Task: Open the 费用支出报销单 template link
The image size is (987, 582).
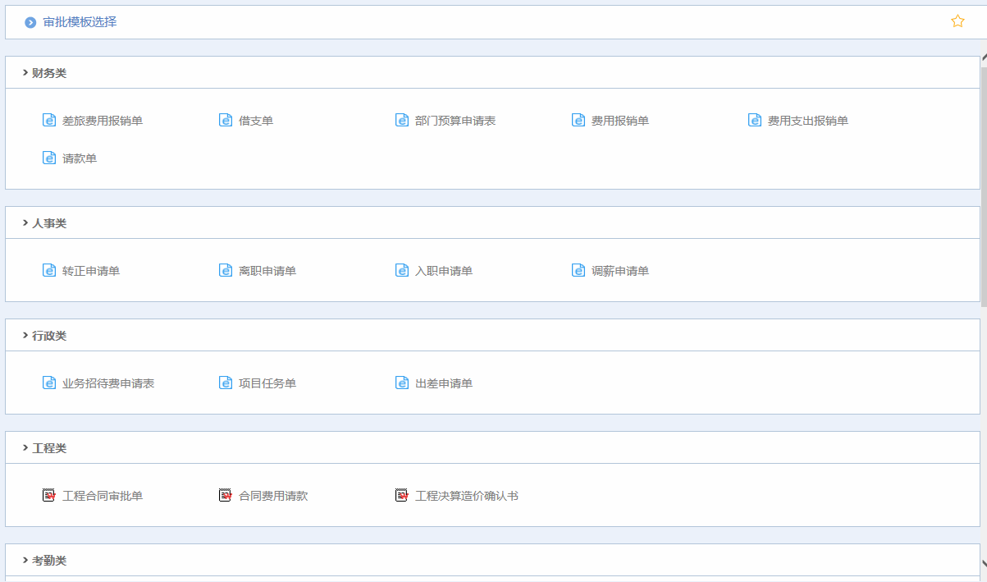Action: point(807,121)
